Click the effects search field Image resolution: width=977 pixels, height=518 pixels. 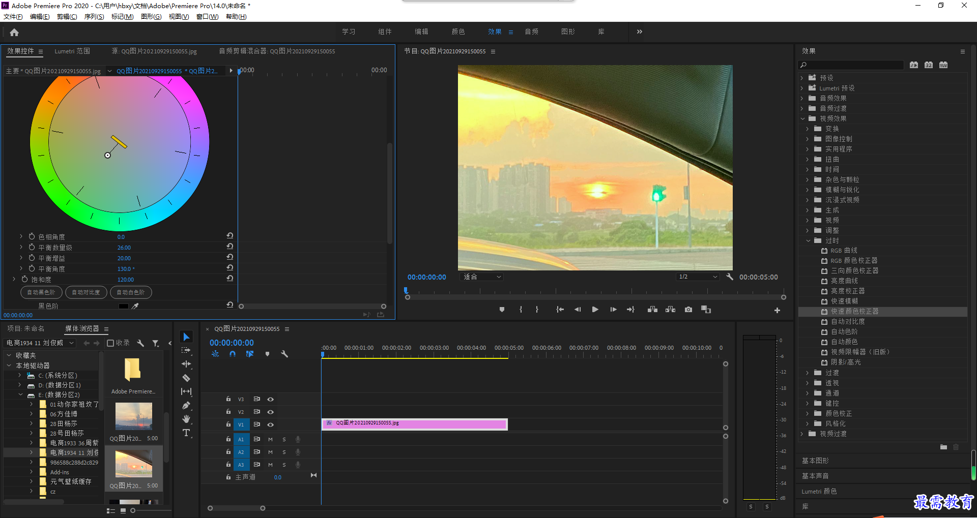pyautogui.click(x=851, y=65)
